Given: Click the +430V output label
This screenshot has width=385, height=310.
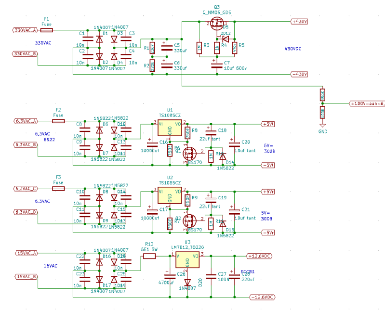Looking at the screenshot, I should [x=299, y=22].
